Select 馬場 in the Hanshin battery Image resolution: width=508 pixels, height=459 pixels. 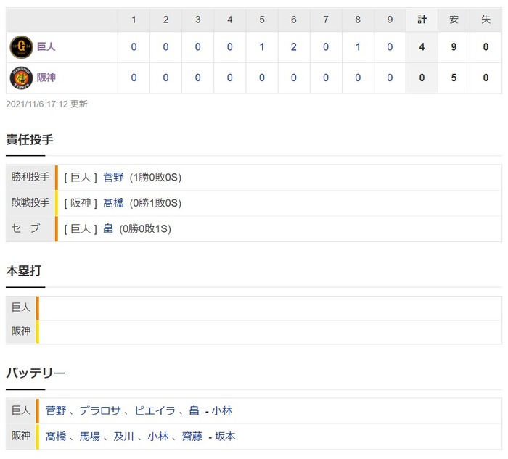pyautogui.click(x=90, y=437)
